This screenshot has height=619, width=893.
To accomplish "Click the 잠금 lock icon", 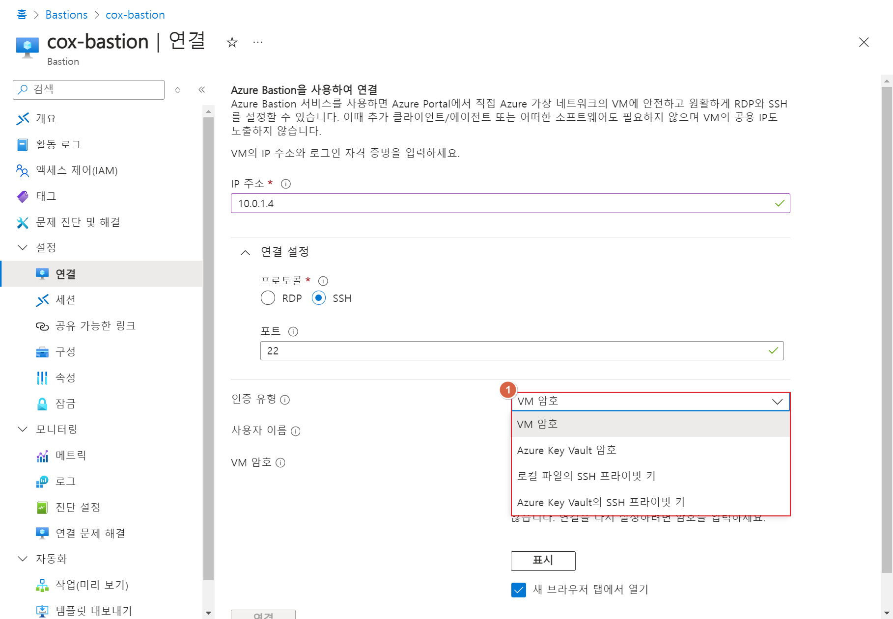I will click(42, 404).
